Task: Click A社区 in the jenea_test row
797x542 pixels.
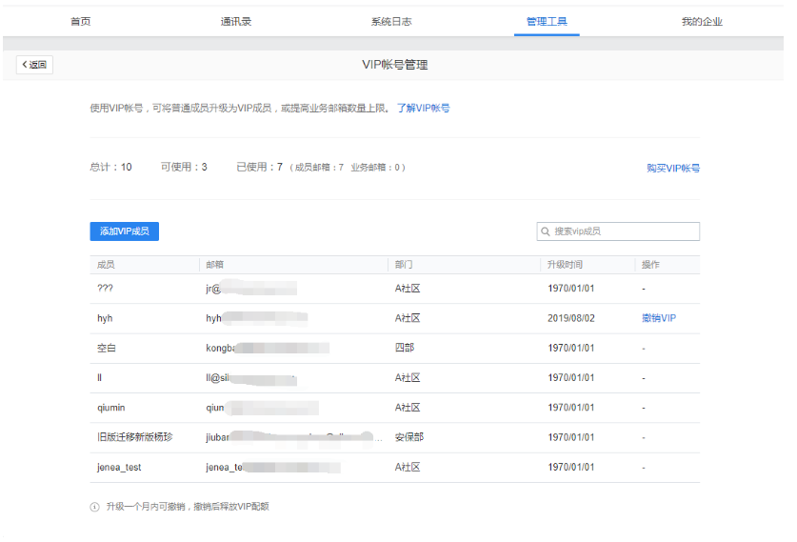Action: [x=408, y=468]
